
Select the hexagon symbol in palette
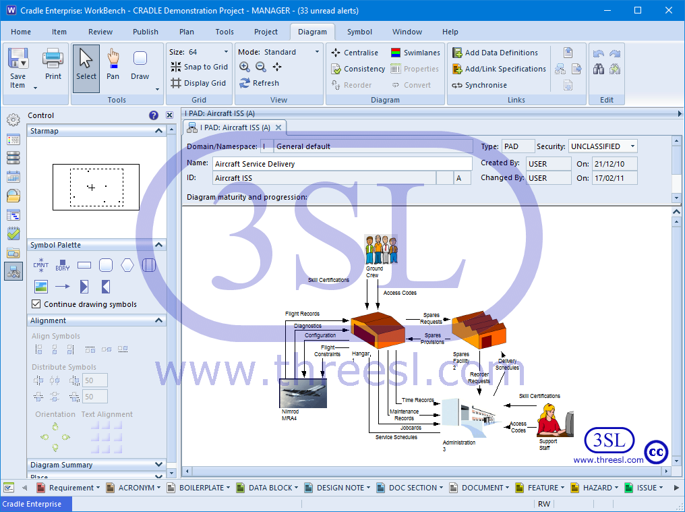(127, 265)
